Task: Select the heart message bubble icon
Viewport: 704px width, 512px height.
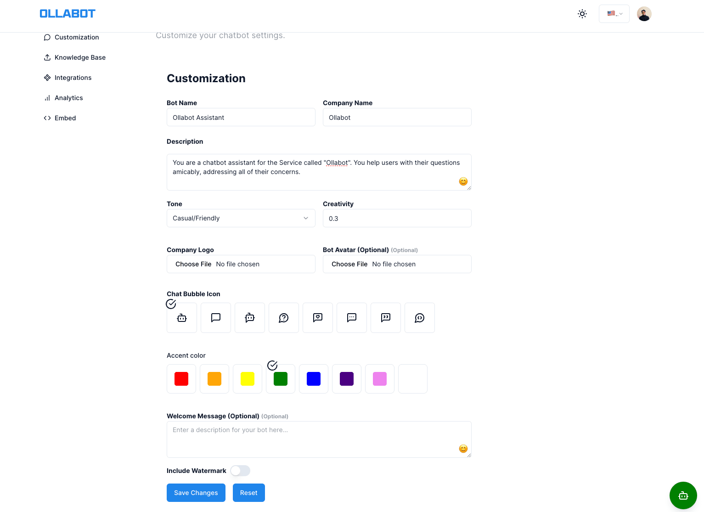Action: point(318,318)
